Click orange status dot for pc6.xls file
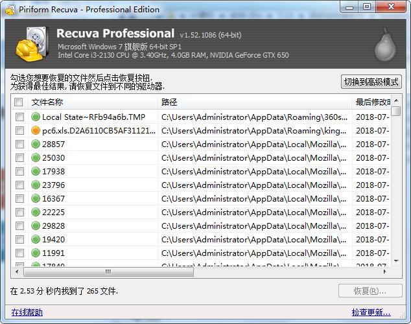 [x=36, y=130]
